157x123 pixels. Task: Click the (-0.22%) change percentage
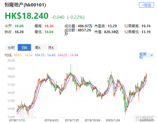click(x=76, y=17)
